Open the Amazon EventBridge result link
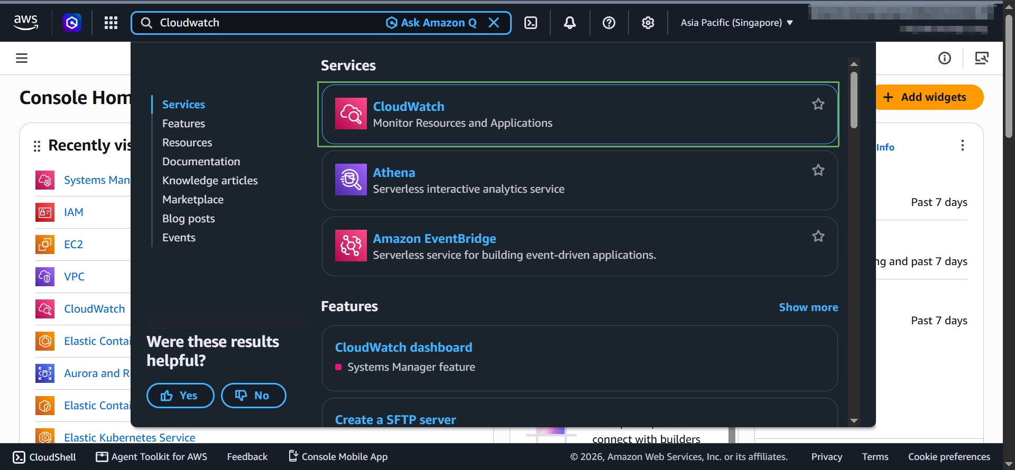Image resolution: width=1015 pixels, height=470 pixels. point(435,239)
